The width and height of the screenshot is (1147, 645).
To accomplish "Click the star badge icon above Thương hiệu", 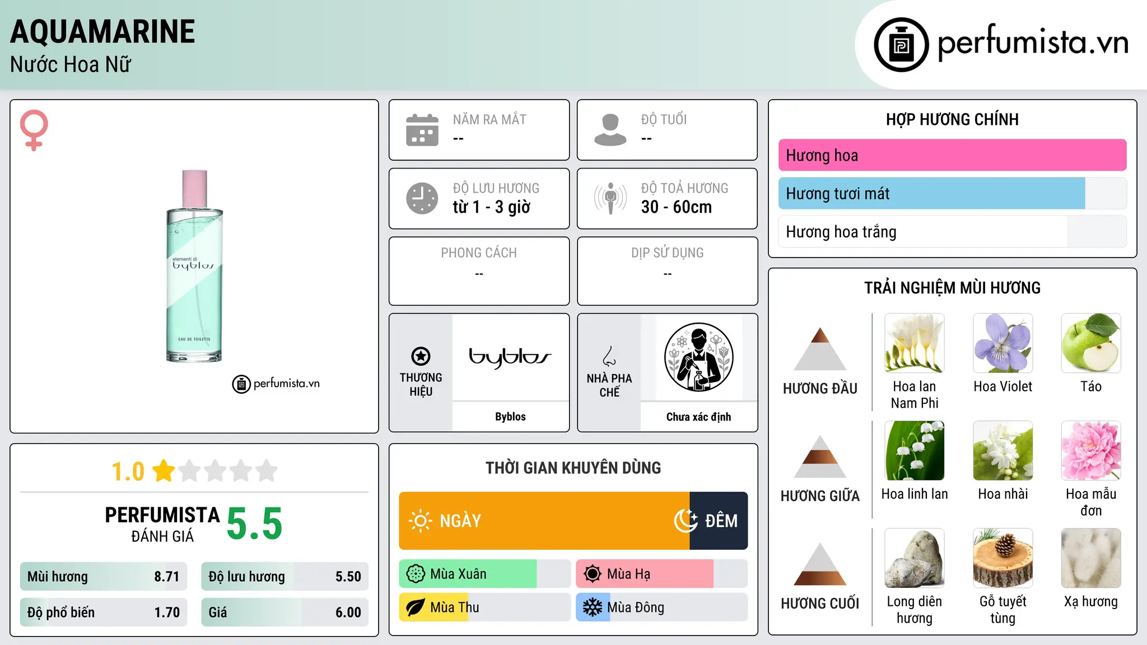I will click(421, 356).
